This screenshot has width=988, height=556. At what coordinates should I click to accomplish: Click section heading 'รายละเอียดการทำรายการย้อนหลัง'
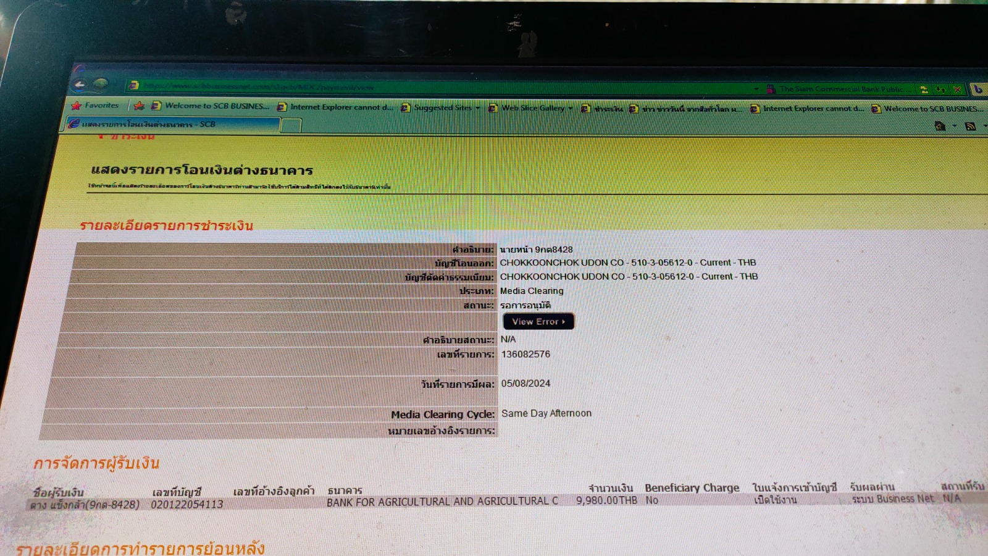140,549
